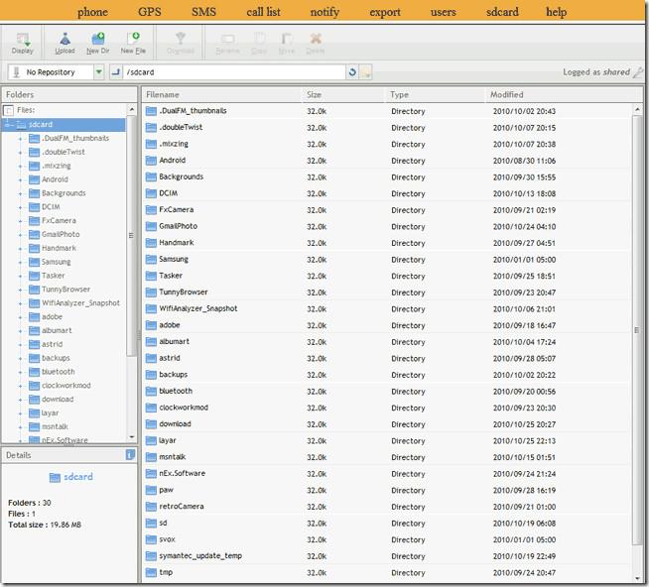Click the Details panel info icon
This screenshot has width=649, height=587.
tap(130, 455)
